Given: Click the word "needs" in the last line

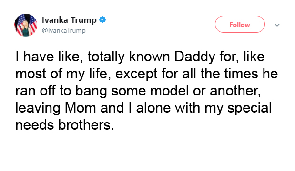Looking at the screenshot, I should (35, 125).
